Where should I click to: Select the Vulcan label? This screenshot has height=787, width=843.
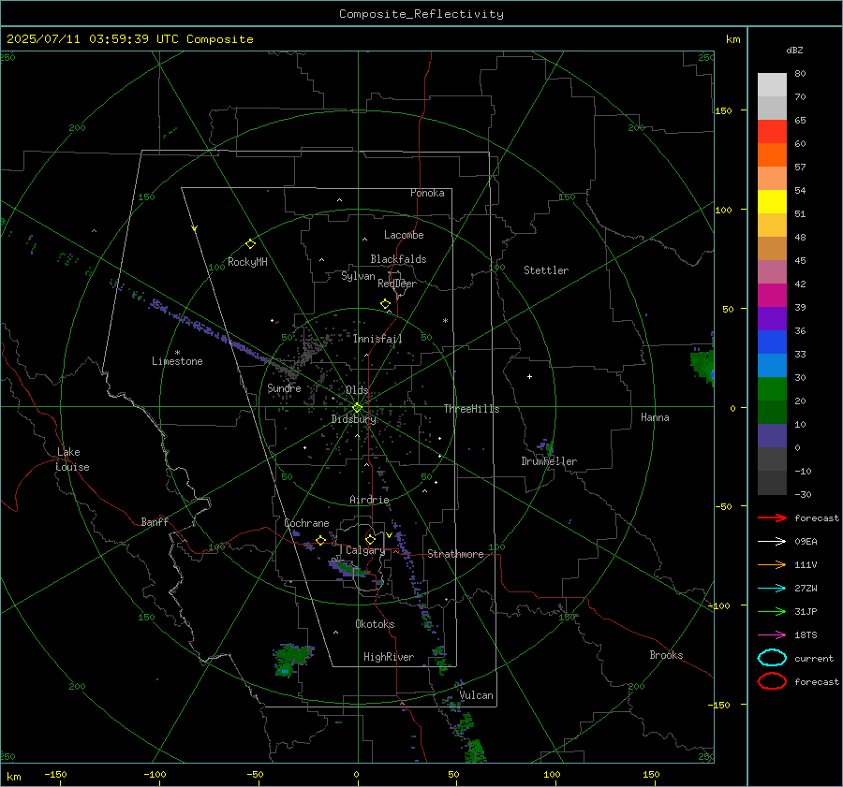pyautogui.click(x=476, y=695)
